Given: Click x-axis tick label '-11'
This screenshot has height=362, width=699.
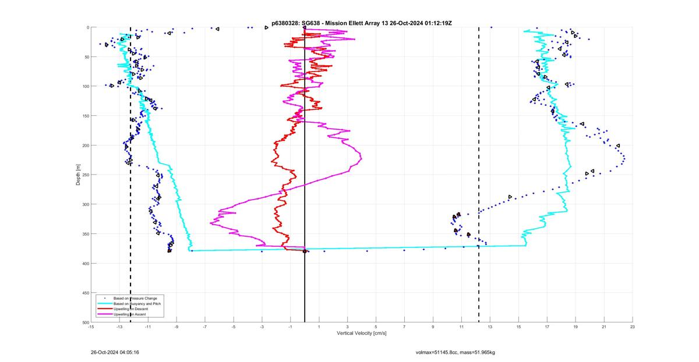Looking at the screenshot, I should tap(148, 326).
